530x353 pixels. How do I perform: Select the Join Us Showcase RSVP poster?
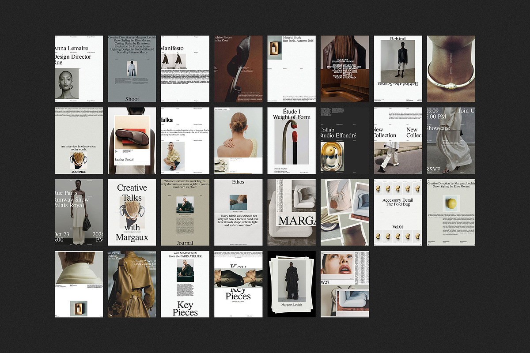(x=451, y=141)
